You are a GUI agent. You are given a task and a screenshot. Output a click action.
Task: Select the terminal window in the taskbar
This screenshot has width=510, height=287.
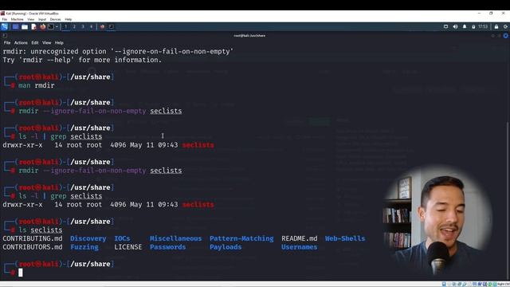click(x=112, y=26)
